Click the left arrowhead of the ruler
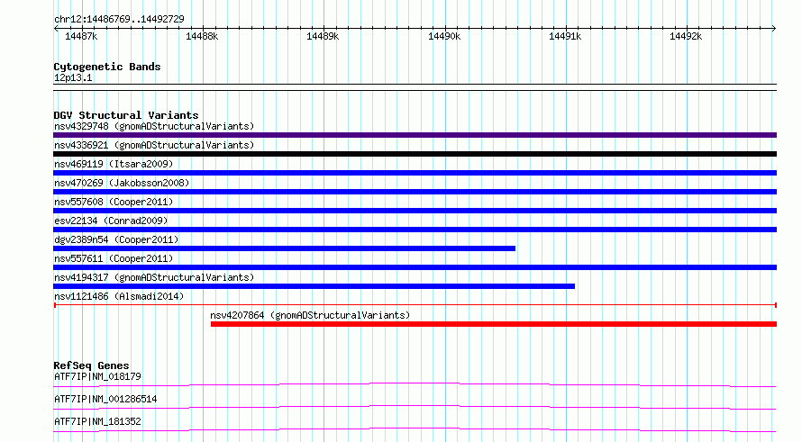Screen dimensions: 802x442 click(56, 28)
